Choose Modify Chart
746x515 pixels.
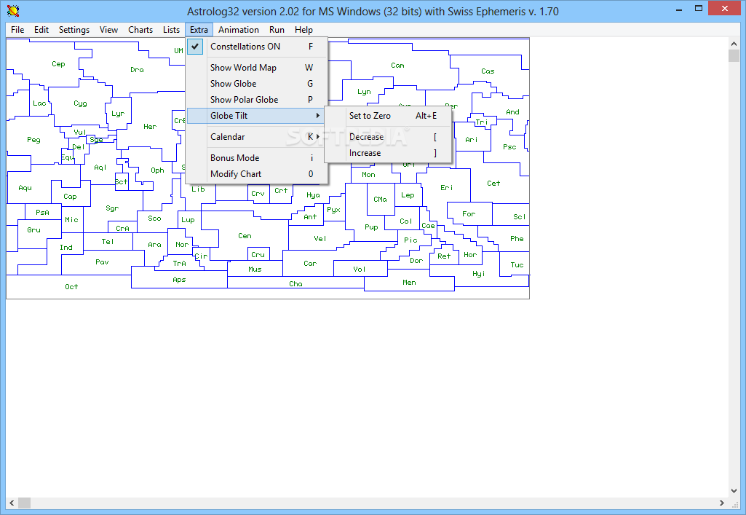point(256,173)
